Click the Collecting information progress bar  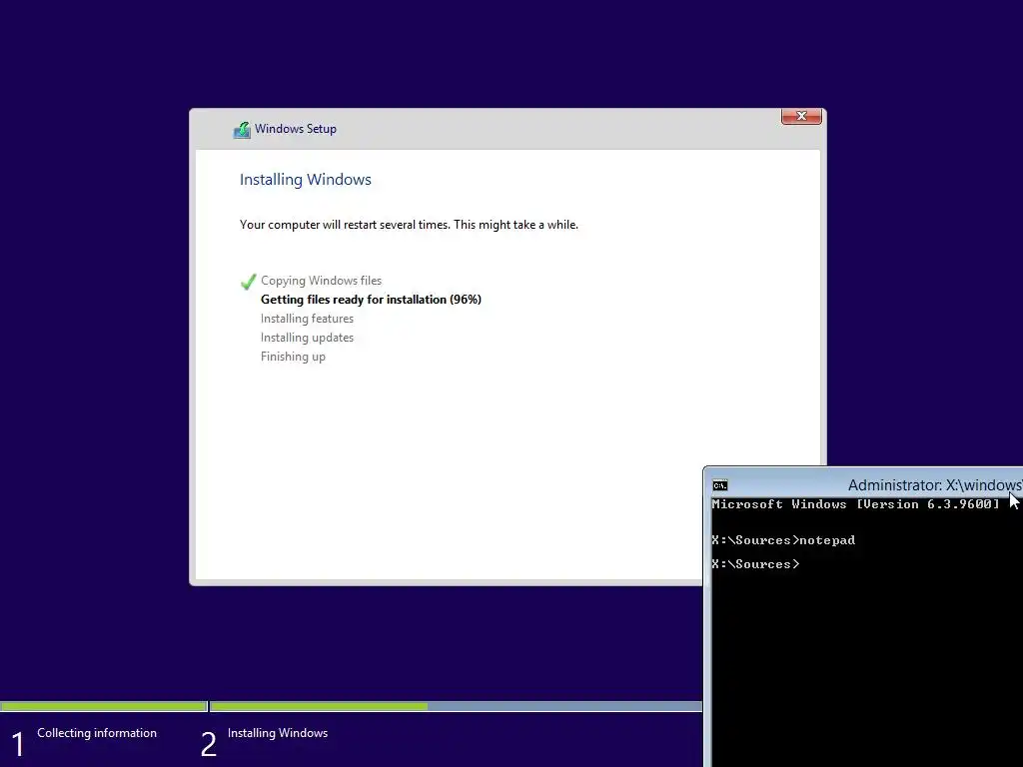pyautogui.click(x=103, y=706)
